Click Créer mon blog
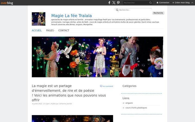 pyautogui.click(x=182, y=3)
